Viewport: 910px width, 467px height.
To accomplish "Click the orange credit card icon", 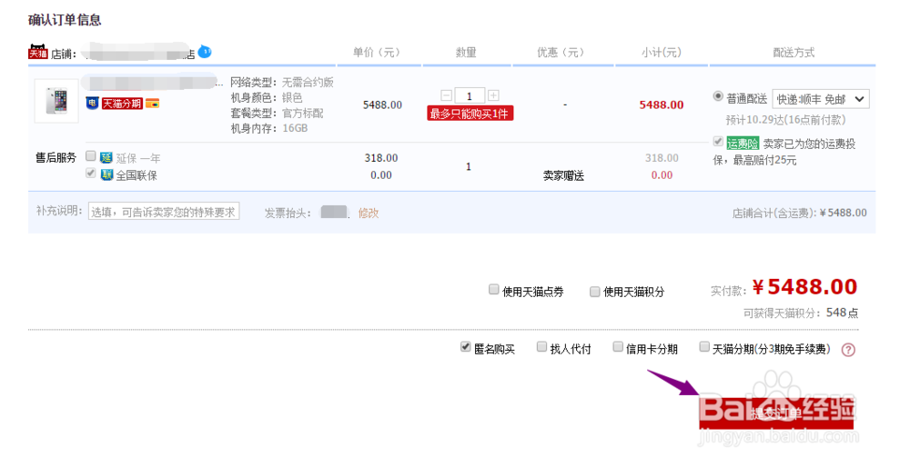I will click(153, 103).
